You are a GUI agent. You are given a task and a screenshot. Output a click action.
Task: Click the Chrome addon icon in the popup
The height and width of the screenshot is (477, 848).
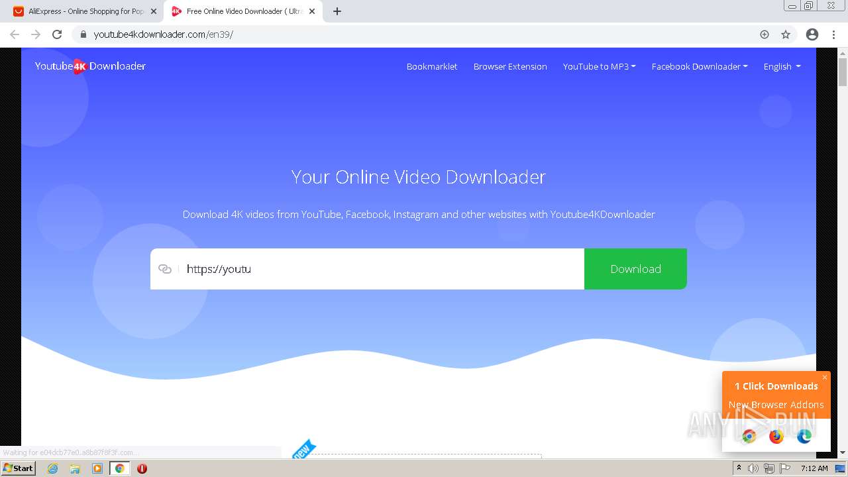(x=749, y=436)
